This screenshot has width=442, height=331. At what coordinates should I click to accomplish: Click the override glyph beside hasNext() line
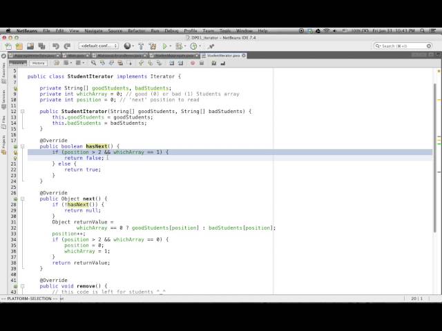point(15,147)
